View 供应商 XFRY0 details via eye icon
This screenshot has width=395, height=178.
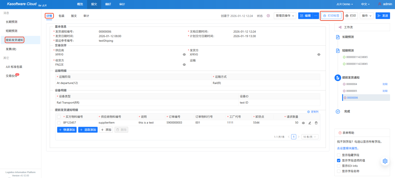coord(184,54)
